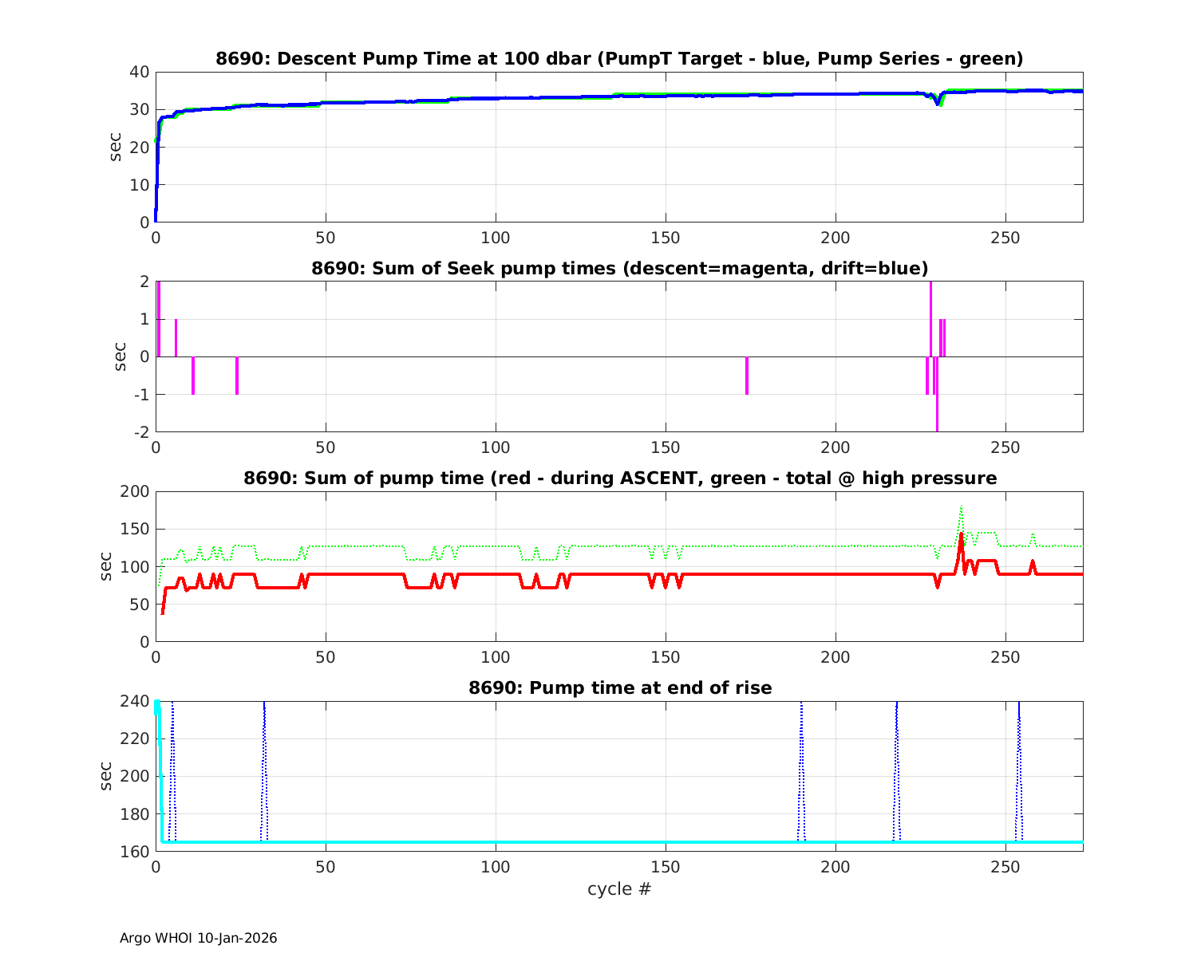
Task: Click the Argo WHOI 10-Jan-2026 footer text
Action: (198, 939)
